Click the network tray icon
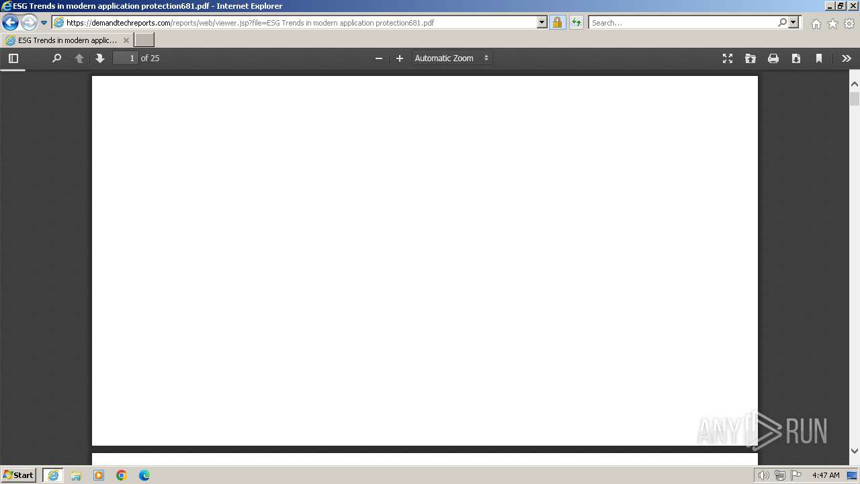 pos(780,475)
